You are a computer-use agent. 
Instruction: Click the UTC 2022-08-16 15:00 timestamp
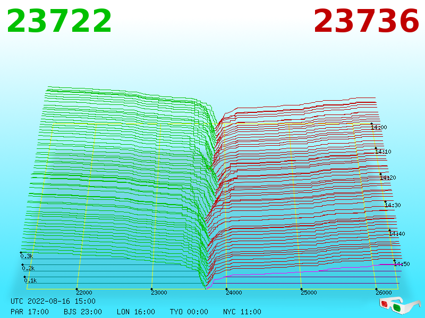[53, 301]
